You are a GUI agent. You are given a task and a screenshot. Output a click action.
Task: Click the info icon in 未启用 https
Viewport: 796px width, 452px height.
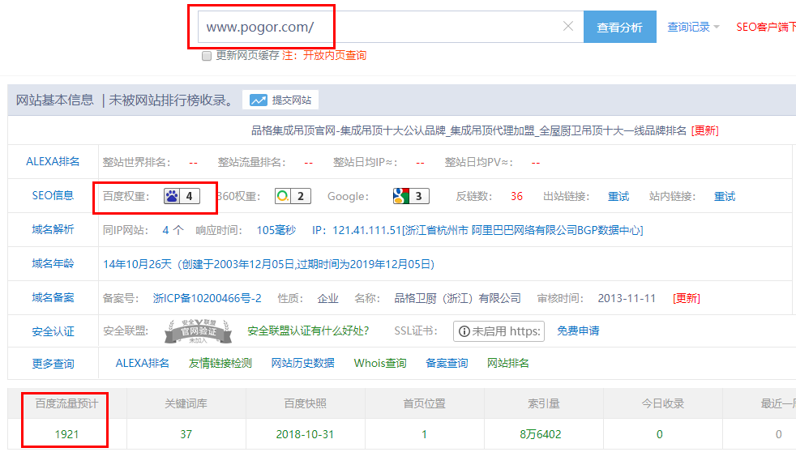tap(464, 331)
